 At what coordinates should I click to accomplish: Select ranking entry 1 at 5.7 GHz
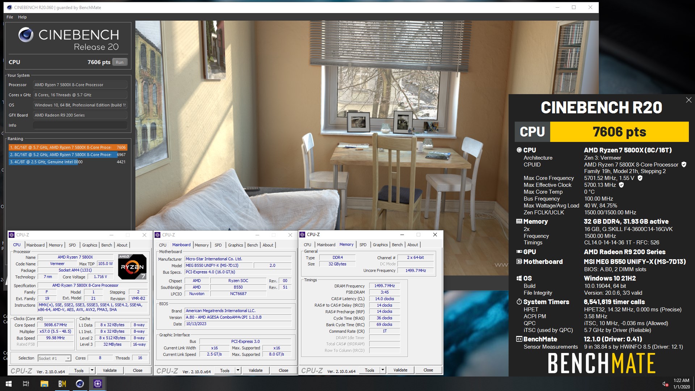68,147
